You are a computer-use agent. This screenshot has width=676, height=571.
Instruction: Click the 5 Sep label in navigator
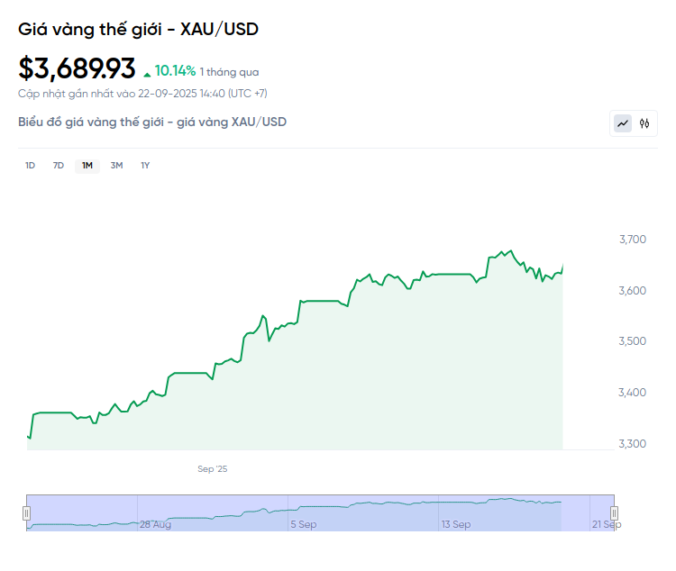(303, 524)
